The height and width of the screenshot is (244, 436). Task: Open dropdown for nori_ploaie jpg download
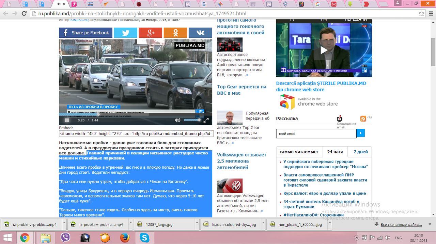[x=330, y=224]
